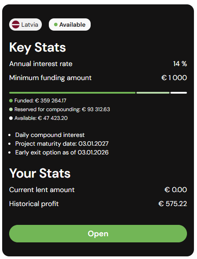Click the white available bar segment
Image resolution: width=197 pixels, height=259 pixels.
(179, 93)
